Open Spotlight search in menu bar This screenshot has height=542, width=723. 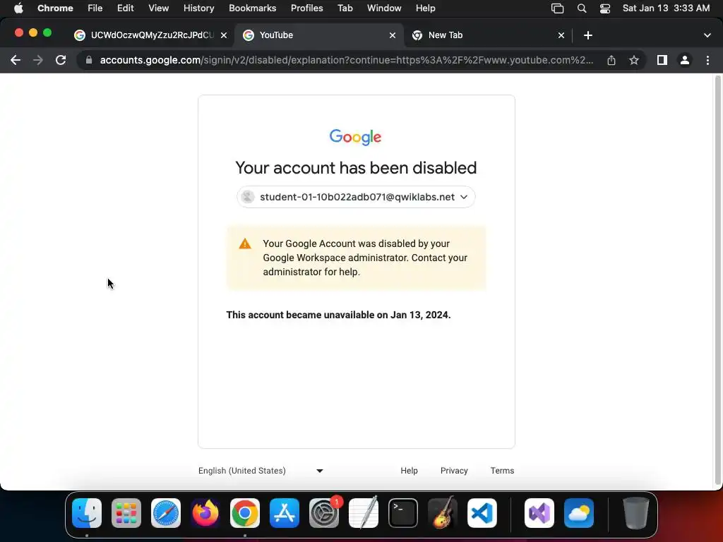tap(582, 8)
